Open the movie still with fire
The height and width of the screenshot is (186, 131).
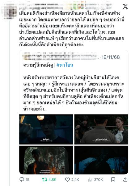[46, 160]
